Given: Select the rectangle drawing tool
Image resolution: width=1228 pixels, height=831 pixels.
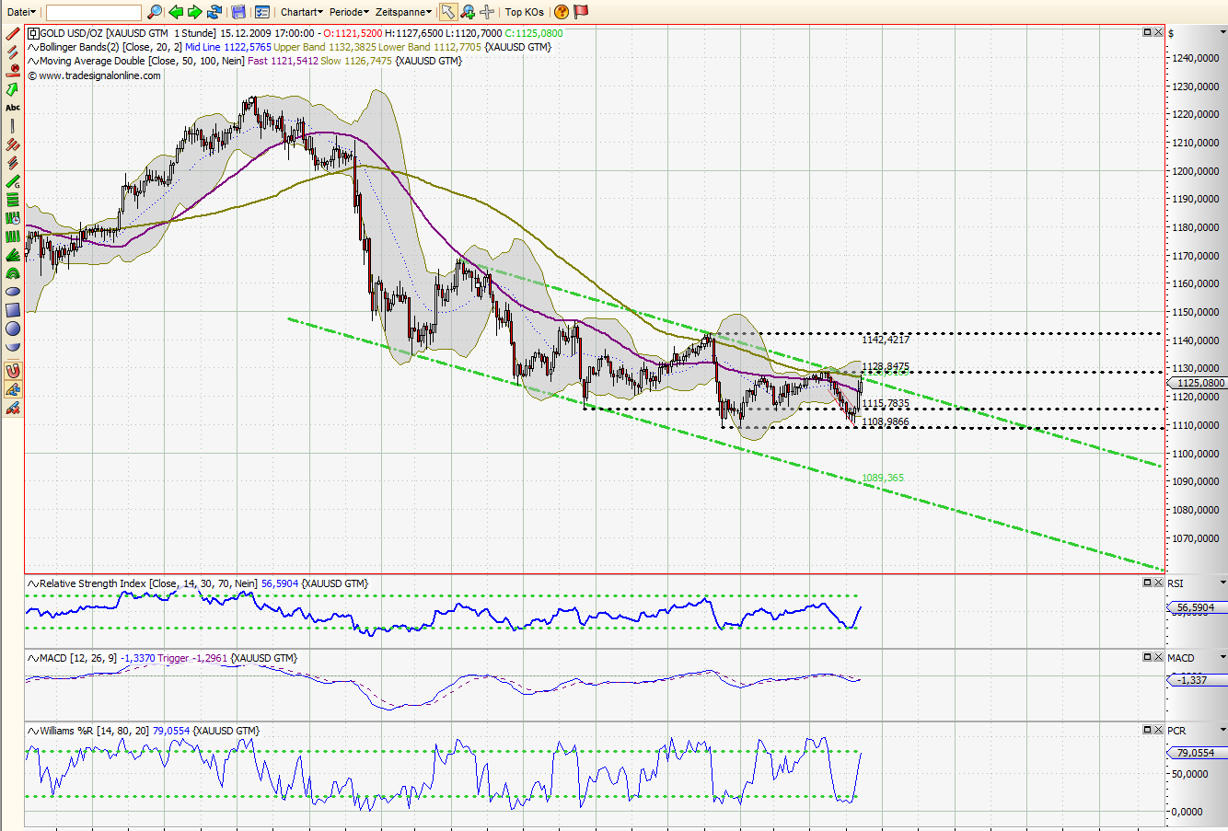Looking at the screenshot, I should [x=13, y=310].
